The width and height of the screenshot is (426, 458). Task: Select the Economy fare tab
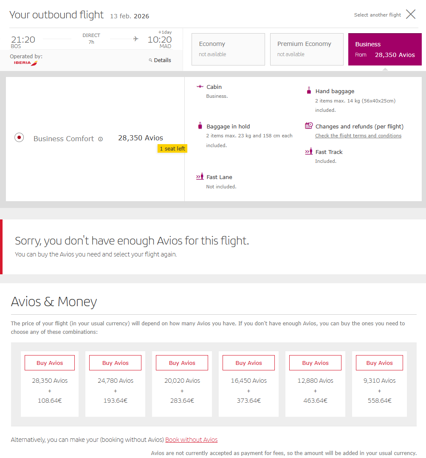point(228,49)
